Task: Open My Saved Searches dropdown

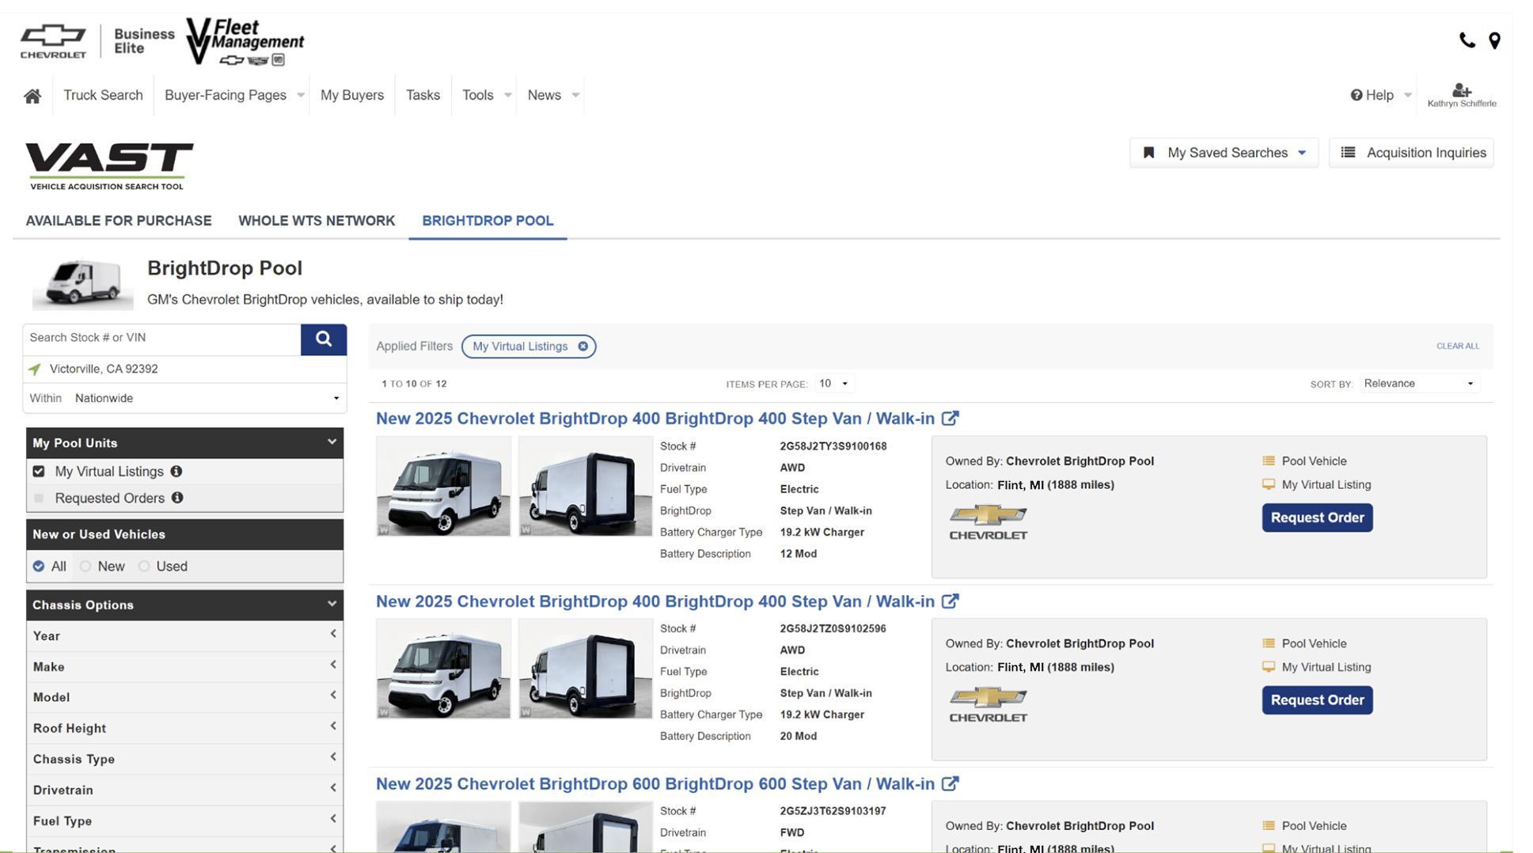Action: tap(1224, 153)
